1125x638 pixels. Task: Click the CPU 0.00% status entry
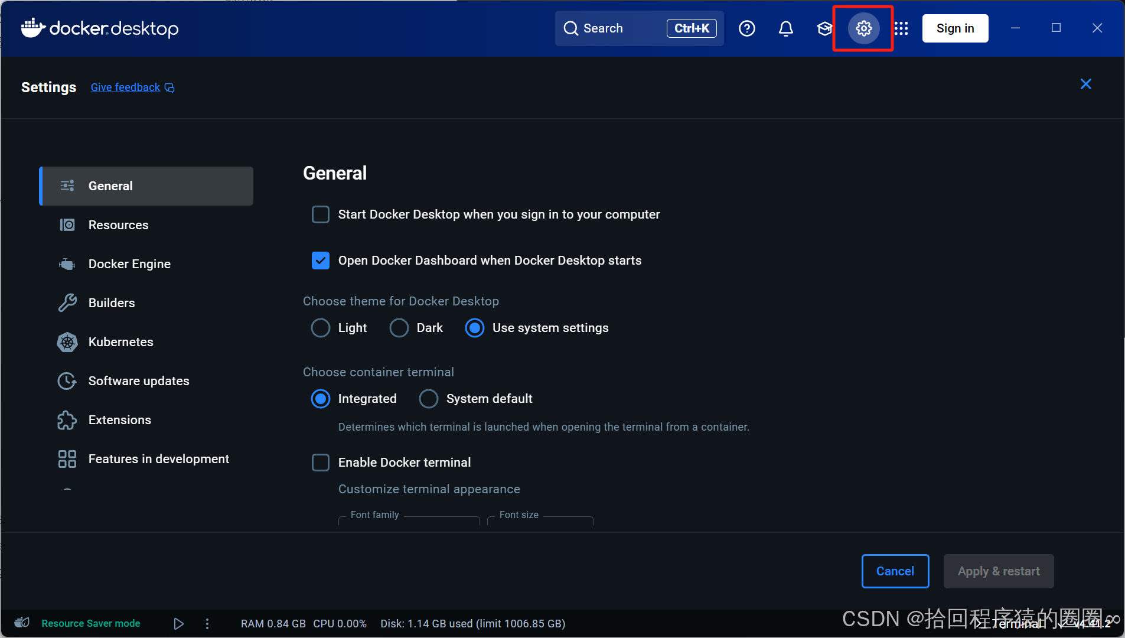pos(340,623)
